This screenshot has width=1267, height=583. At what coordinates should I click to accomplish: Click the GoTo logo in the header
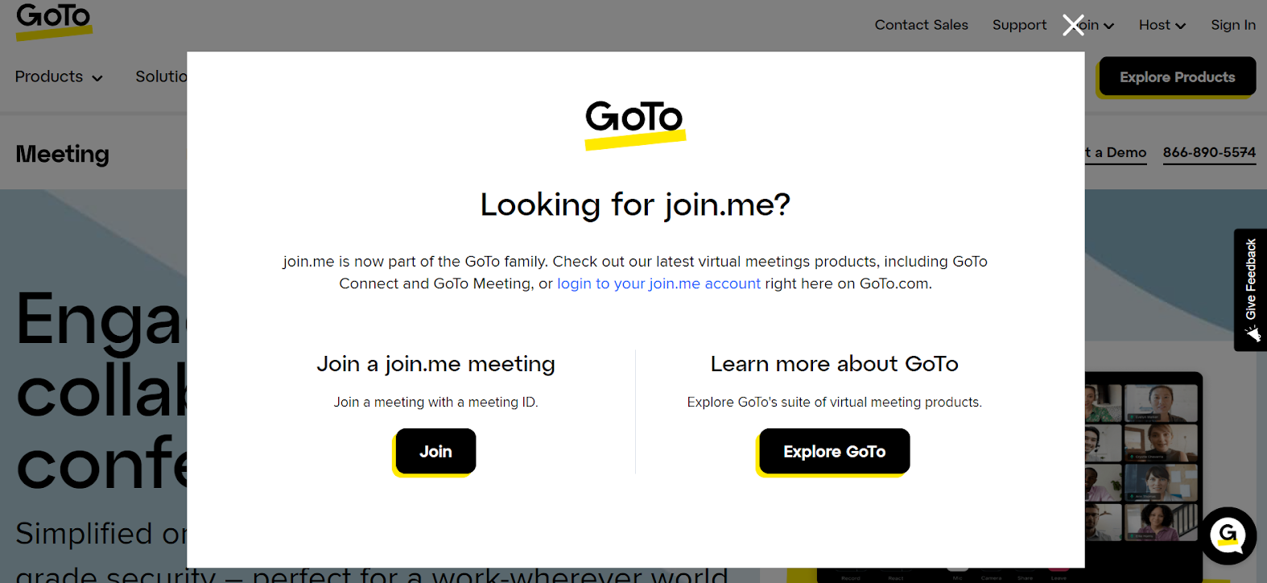click(53, 19)
